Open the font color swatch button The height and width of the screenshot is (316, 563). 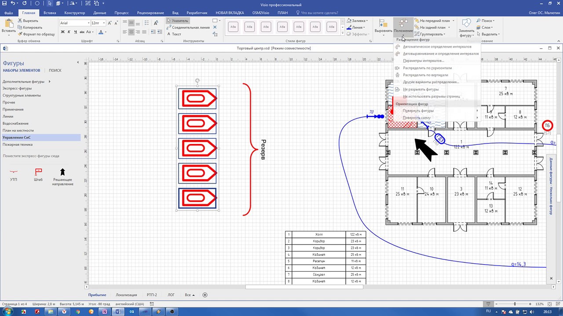point(101,32)
